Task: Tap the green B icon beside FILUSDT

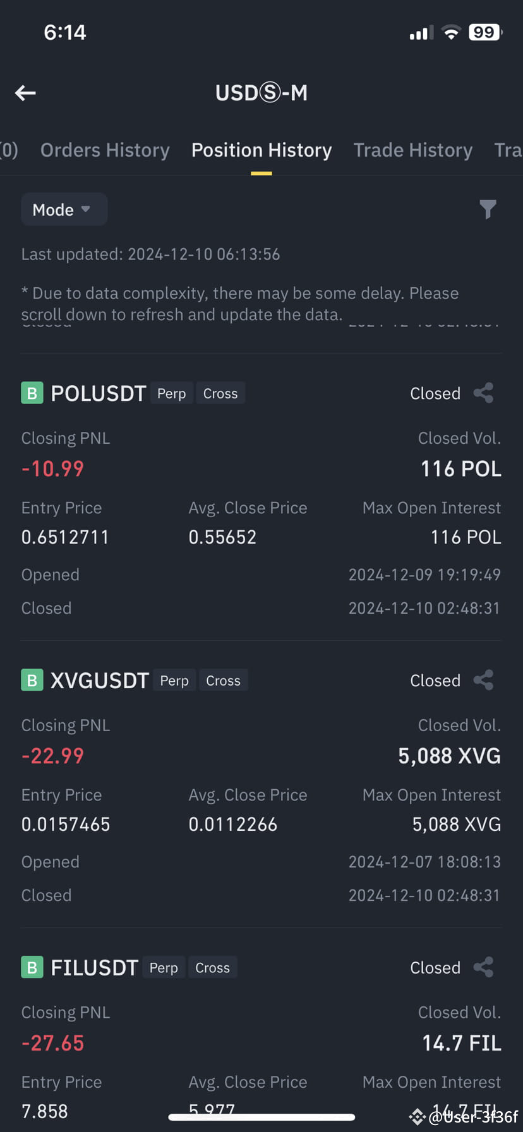Action: tap(32, 967)
